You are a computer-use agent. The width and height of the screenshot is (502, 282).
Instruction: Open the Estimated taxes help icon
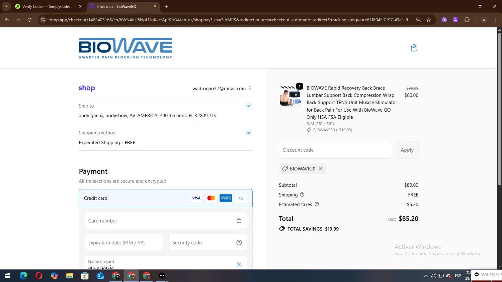[317, 204]
